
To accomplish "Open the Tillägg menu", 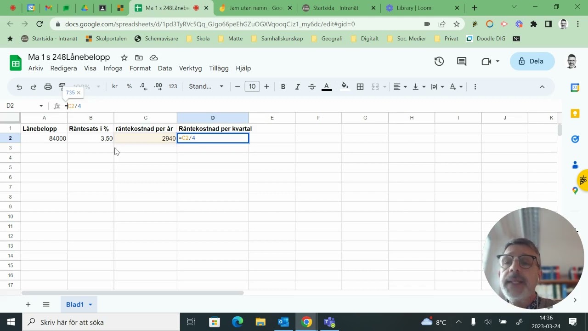I will 219,68.
